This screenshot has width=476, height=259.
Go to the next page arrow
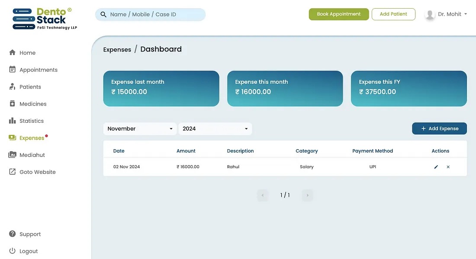click(x=307, y=195)
